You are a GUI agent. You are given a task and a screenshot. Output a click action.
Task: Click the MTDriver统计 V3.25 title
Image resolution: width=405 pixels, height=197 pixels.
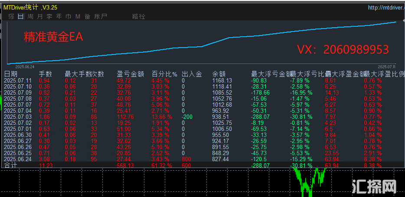[x=30, y=8]
